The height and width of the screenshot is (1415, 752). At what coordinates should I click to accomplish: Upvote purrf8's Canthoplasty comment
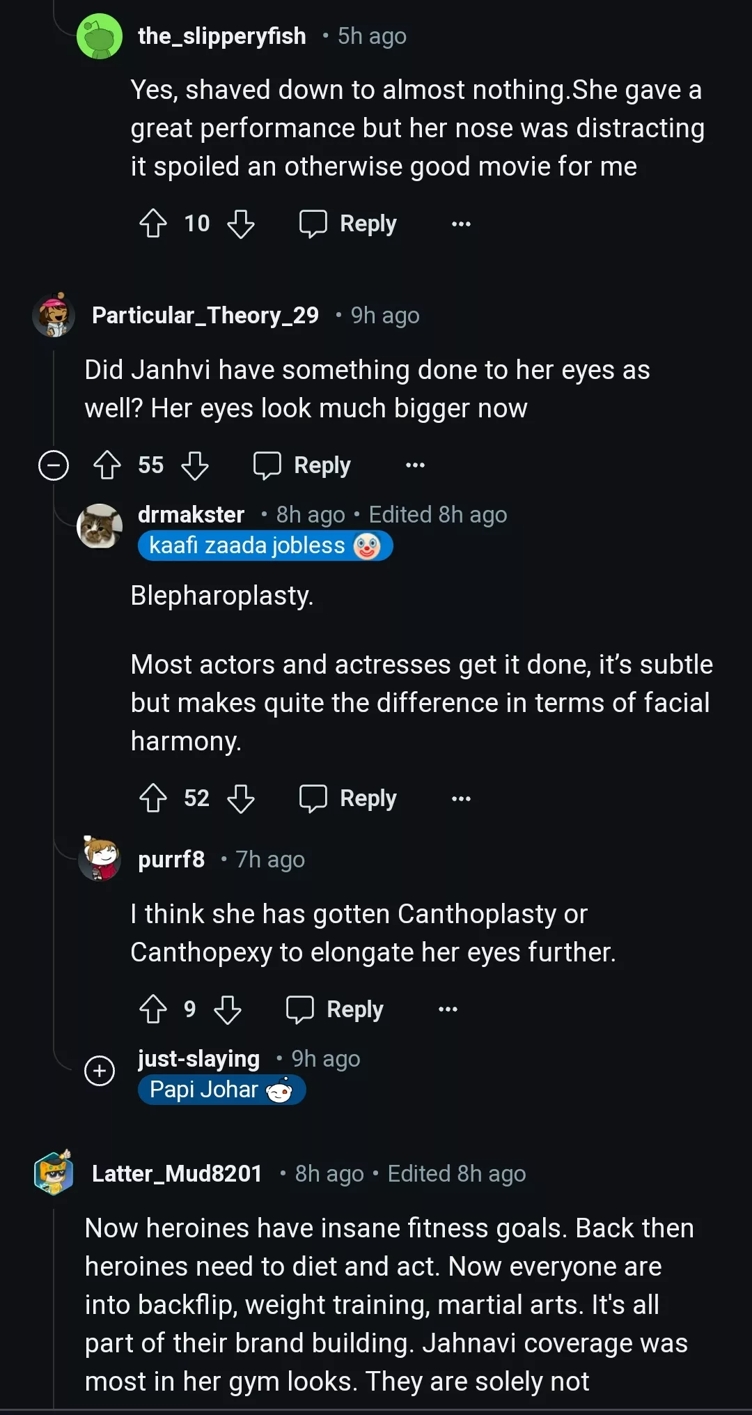[153, 1010]
